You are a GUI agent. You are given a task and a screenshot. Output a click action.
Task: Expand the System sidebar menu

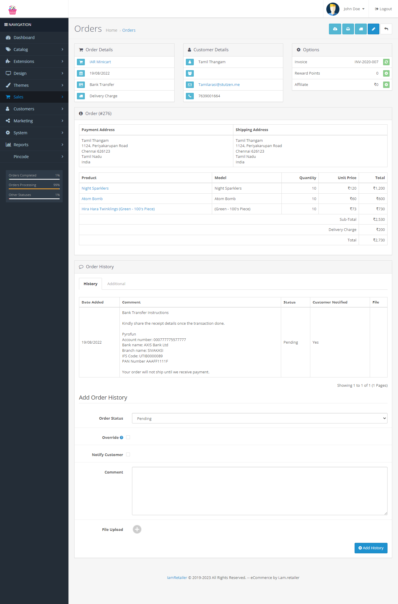click(34, 133)
